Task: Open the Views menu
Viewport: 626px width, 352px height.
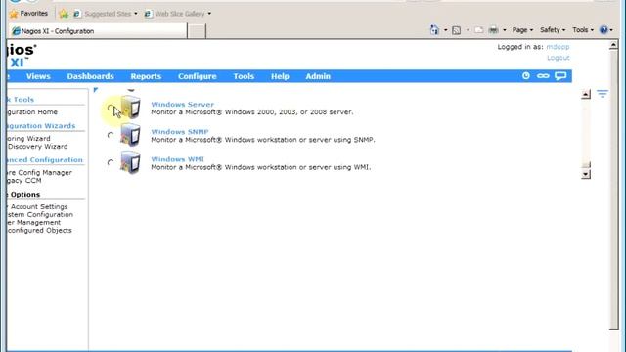Action: point(38,76)
